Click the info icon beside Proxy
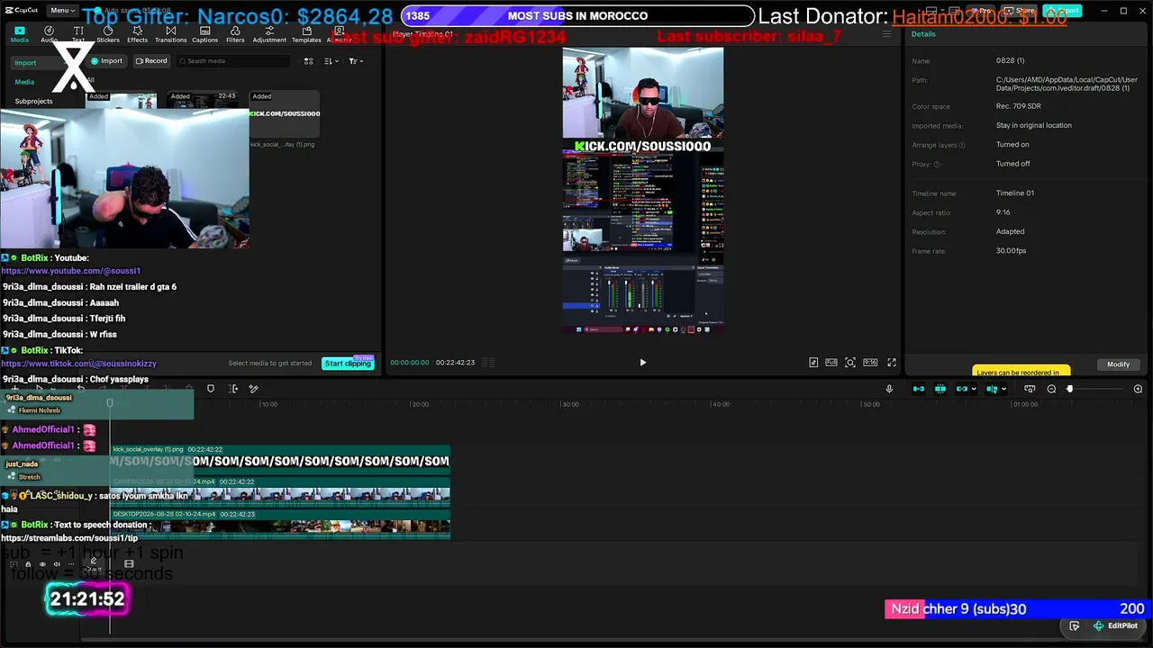This screenshot has height=648, width=1153. pyautogui.click(x=937, y=165)
